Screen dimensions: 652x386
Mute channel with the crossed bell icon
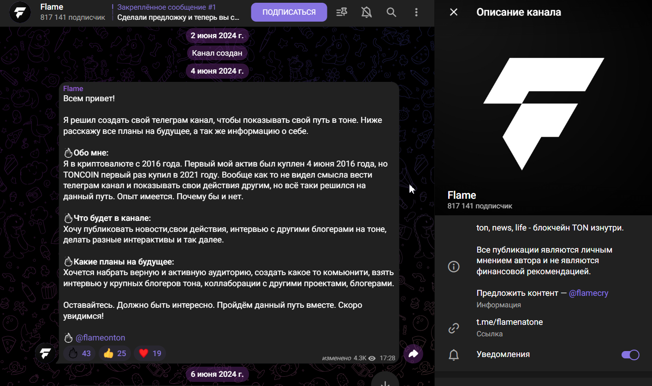pyautogui.click(x=367, y=12)
